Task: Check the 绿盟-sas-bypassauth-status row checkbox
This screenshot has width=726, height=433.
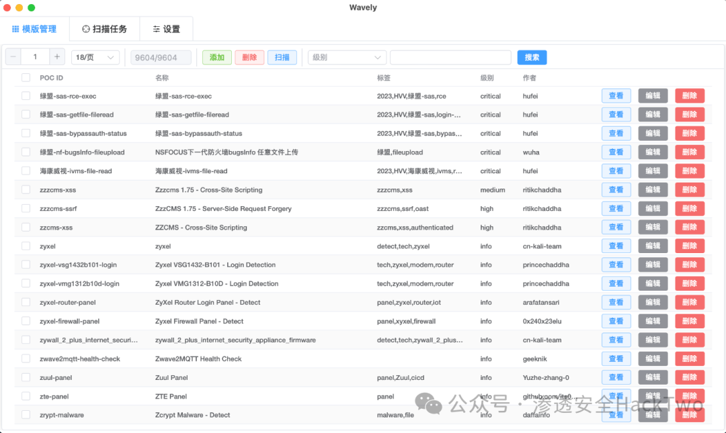Action: point(26,133)
